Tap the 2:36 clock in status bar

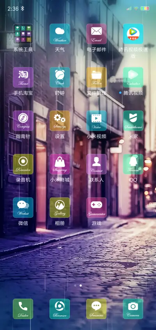click(x=13, y=9)
